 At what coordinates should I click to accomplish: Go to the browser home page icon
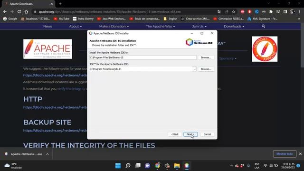[26, 11]
